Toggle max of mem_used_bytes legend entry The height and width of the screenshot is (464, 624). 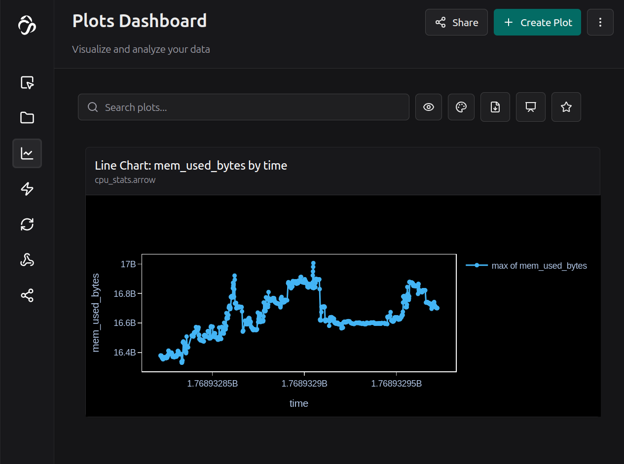pos(526,266)
